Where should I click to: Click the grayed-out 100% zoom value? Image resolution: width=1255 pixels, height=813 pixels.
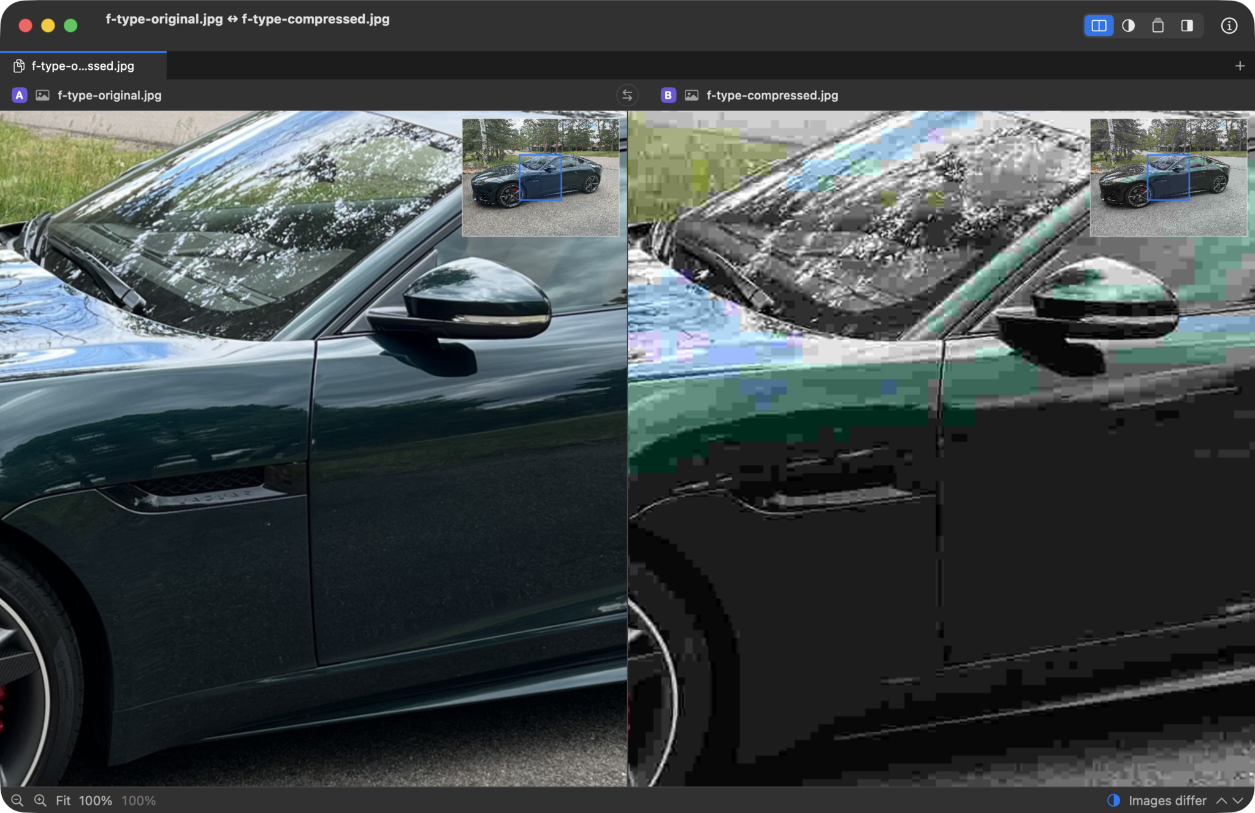(139, 800)
